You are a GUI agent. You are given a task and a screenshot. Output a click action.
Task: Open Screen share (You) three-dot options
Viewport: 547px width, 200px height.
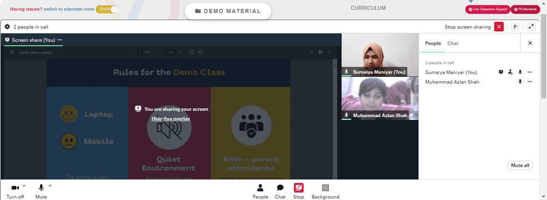point(60,40)
